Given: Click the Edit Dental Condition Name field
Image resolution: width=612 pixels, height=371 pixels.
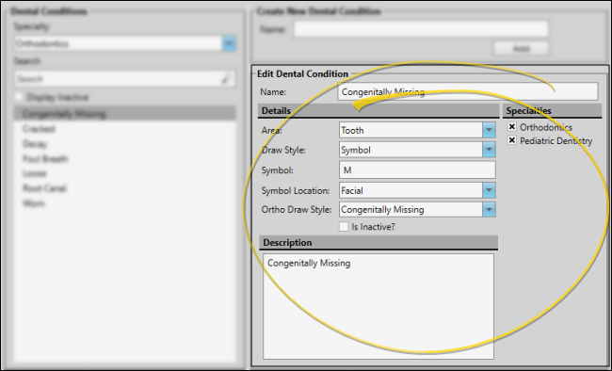Looking at the screenshot, I should (468, 91).
